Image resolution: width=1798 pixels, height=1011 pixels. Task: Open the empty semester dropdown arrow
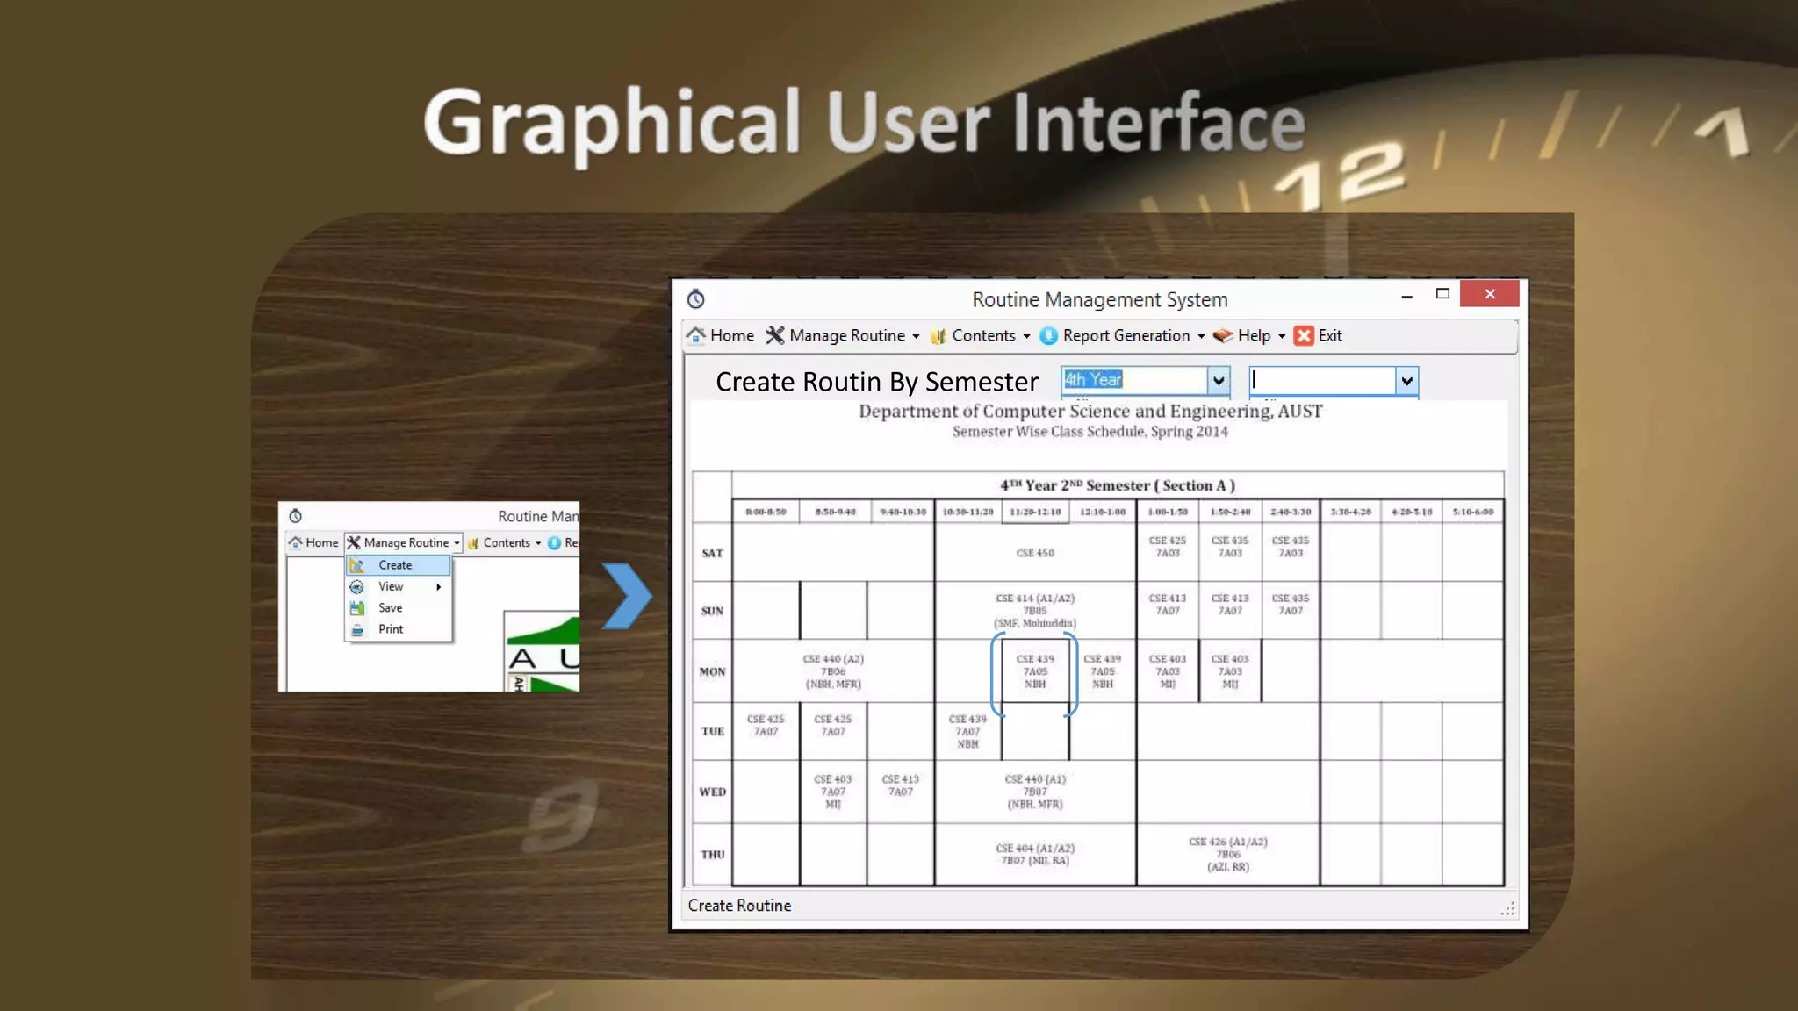coord(1406,380)
